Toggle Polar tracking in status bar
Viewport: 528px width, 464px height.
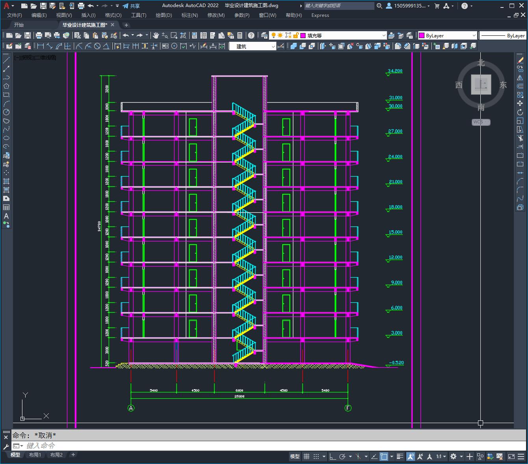tap(342, 457)
